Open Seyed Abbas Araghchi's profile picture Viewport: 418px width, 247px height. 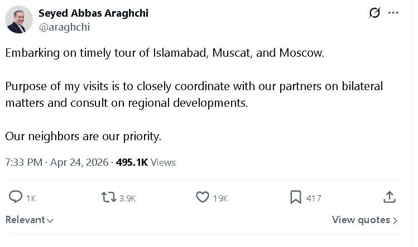click(x=19, y=19)
